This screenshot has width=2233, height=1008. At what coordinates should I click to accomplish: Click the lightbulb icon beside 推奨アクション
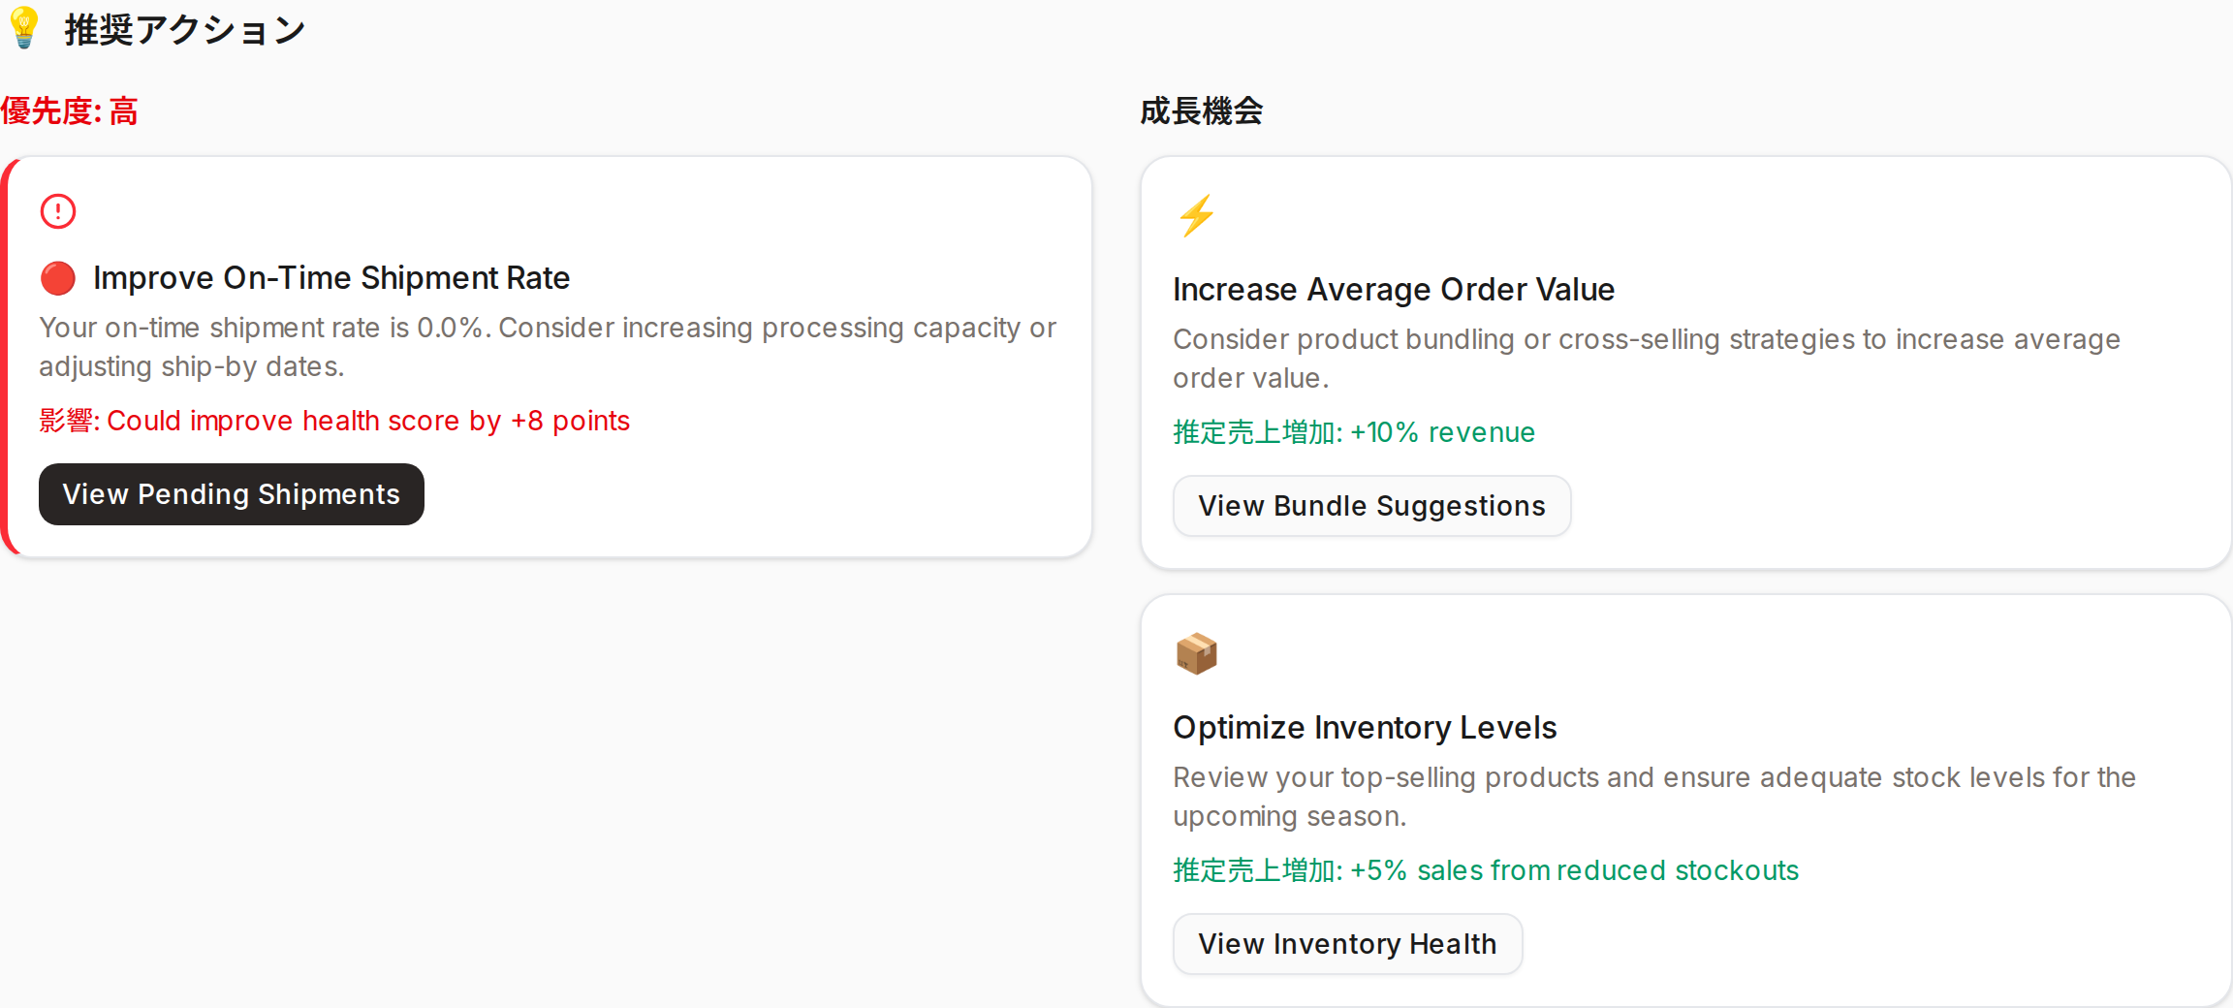[x=24, y=28]
